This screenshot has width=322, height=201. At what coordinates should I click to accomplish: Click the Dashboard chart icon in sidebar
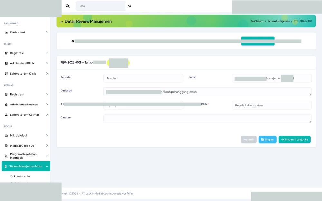[6, 32]
